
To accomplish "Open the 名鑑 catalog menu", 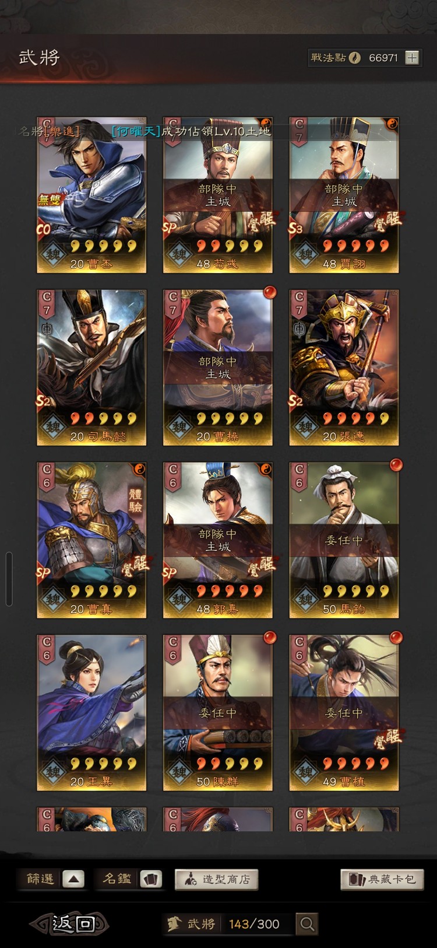I will [x=117, y=879].
